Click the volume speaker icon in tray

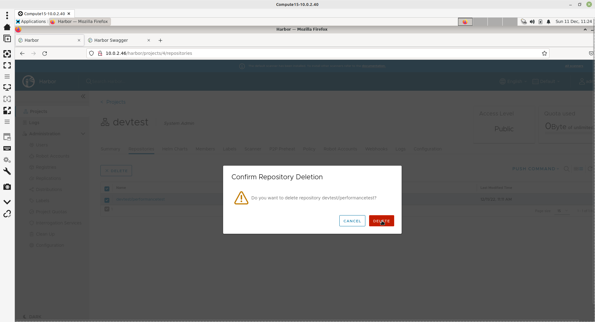532,22
